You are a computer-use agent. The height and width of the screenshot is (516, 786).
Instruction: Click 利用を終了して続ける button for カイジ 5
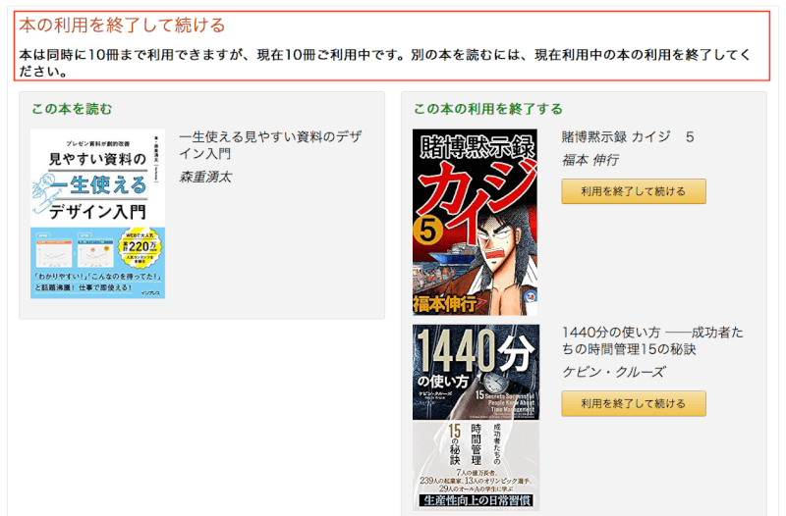tap(634, 191)
